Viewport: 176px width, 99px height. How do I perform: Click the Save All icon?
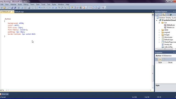coord(15,8)
